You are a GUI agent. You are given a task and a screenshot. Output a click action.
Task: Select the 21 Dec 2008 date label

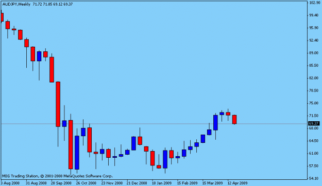[137, 183]
